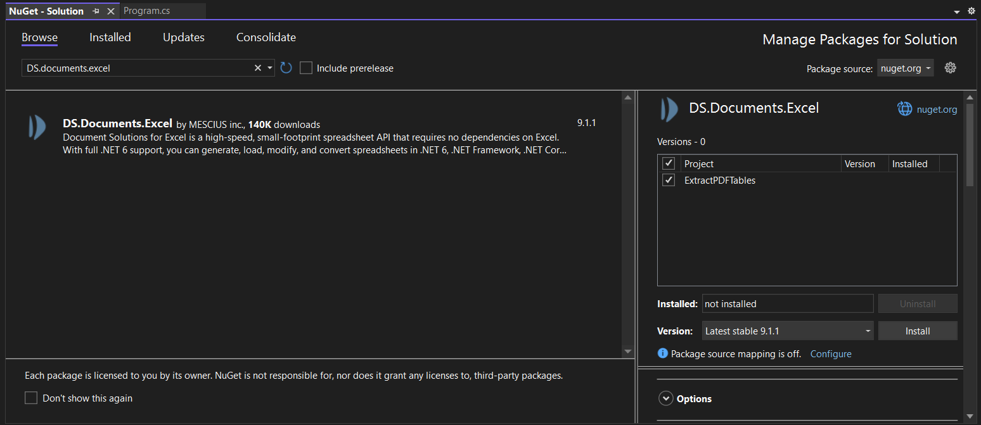Click the package list scrollbar up arrow

(x=628, y=98)
